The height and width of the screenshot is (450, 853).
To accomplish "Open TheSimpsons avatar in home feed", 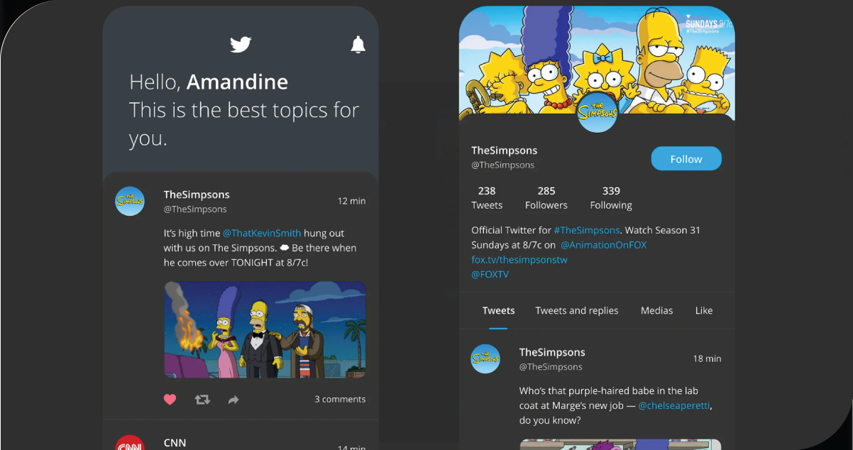I will 130,202.
